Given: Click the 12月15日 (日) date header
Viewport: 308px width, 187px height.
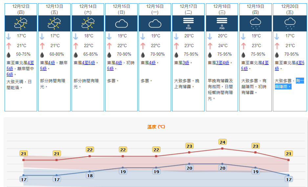Looking at the screenshot, I should click(121, 9).
